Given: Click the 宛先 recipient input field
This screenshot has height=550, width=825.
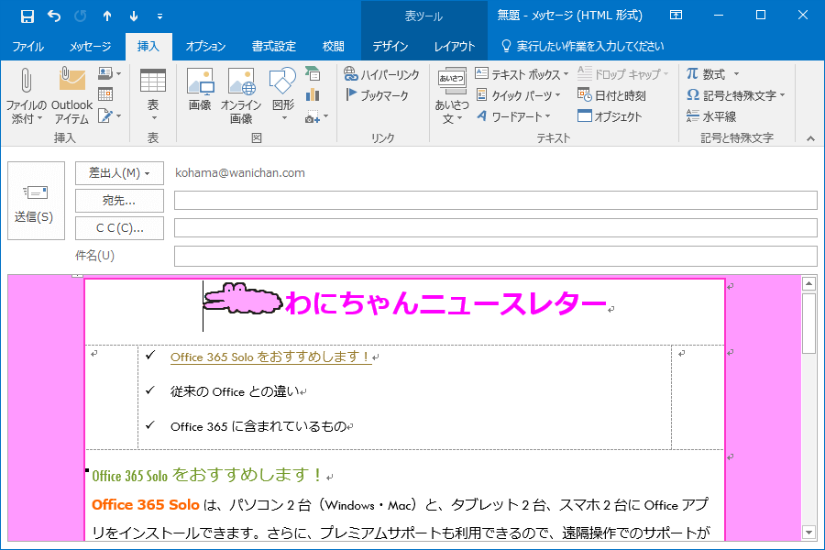Looking at the screenshot, I should click(495, 201).
